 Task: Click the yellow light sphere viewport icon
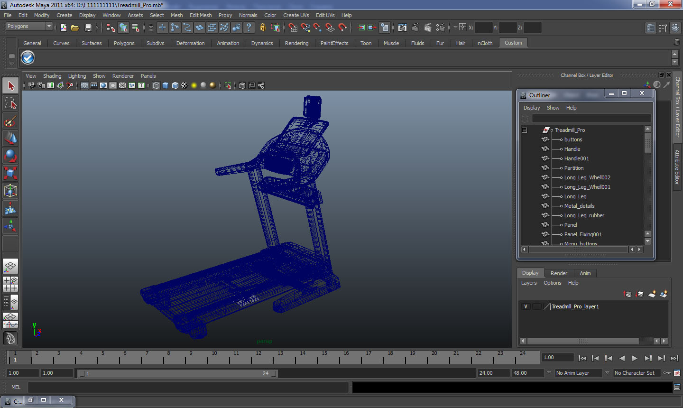click(x=194, y=85)
